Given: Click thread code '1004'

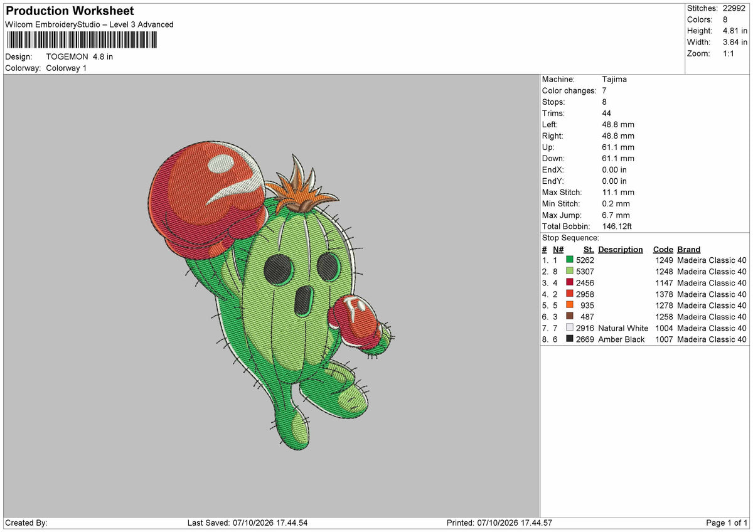Looking at the screenshot, I should pyautogui.click(x=665, y=328).
